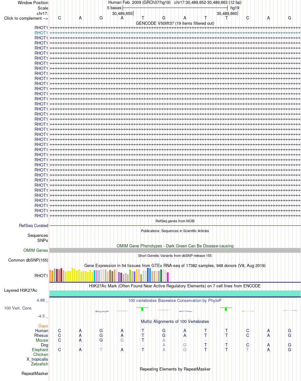Click the 4.88 PhyloP upper axis value

[41, 300]
